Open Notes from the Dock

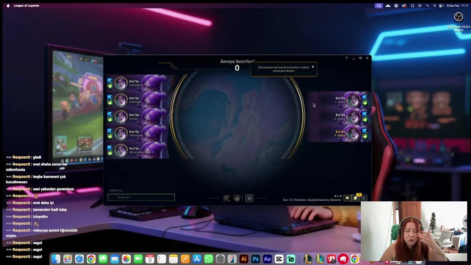(173, 259)
